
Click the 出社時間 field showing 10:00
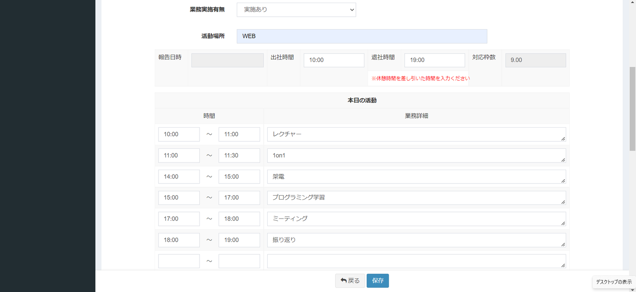tap(333, 60)
